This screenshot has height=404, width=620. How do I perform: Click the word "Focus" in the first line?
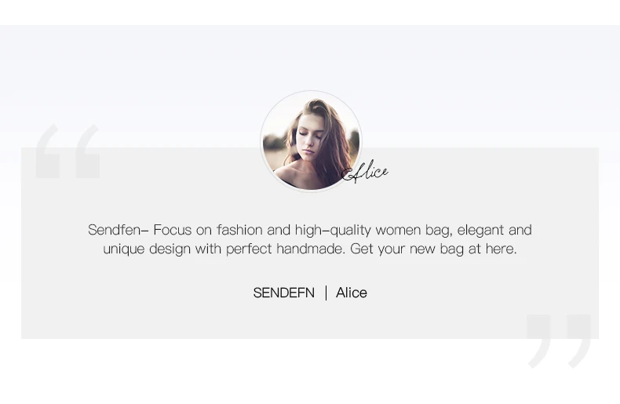click(173, 230)
